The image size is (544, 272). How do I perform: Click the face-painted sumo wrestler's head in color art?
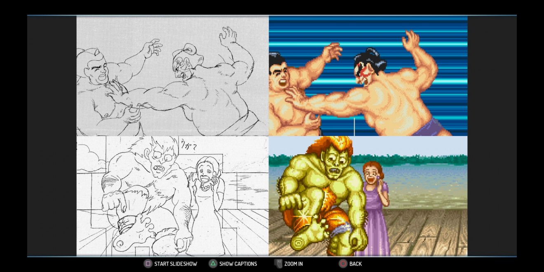pos(369,66)
